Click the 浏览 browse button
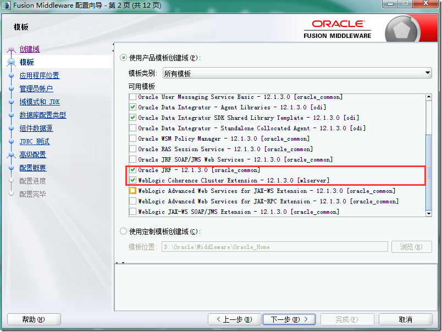Screen dimensions: 442x332 412,247
